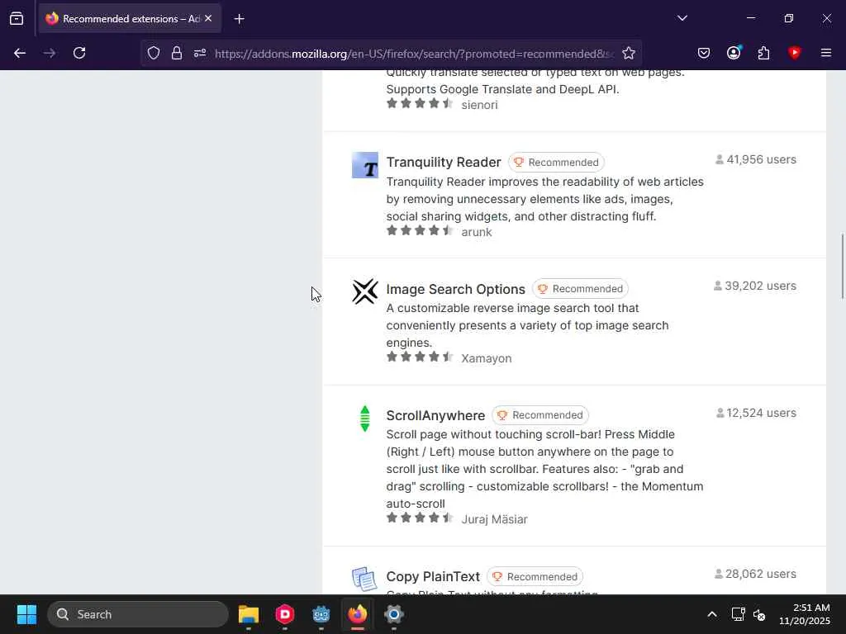This screenshot has height=634, width=846.
Task: Click the green ScrollAnywhere arrows icon
Action: pos(365,419)
